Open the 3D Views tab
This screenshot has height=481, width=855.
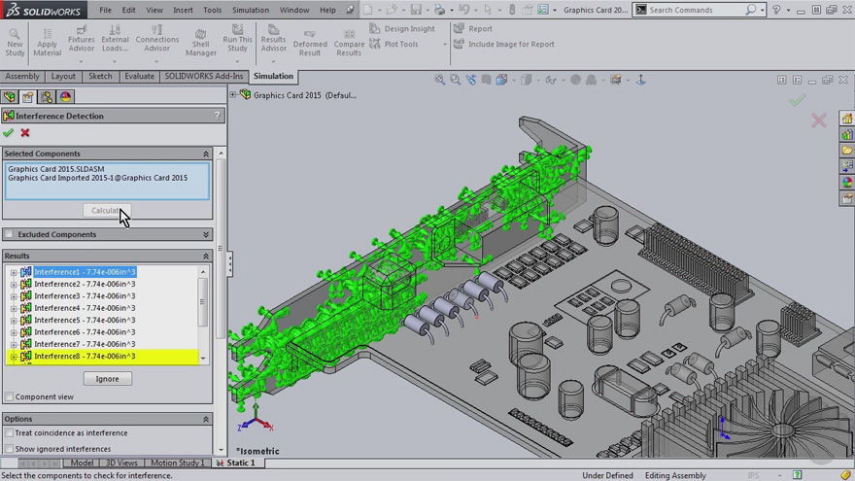point(121,463)
